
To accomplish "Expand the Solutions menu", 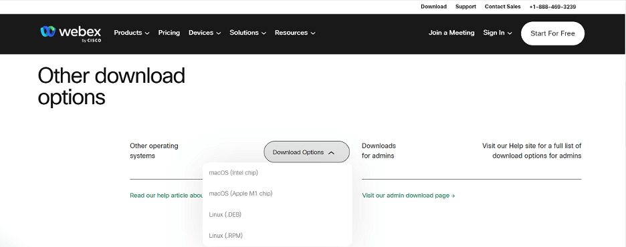I will tap(247, 33).
